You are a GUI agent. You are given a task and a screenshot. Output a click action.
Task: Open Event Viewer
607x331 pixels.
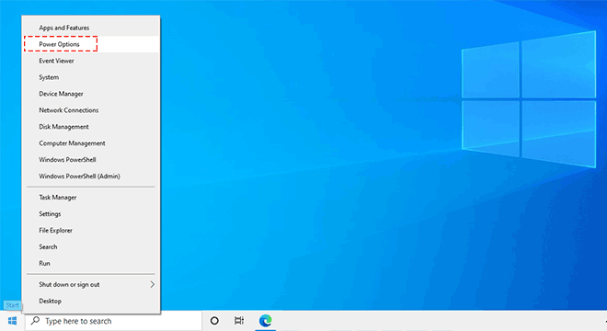coord(91,61)
